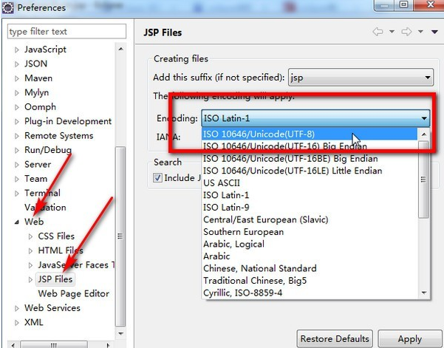
Task: Open the suffix combo box showing jsp
Action: (x=361, y=77)
